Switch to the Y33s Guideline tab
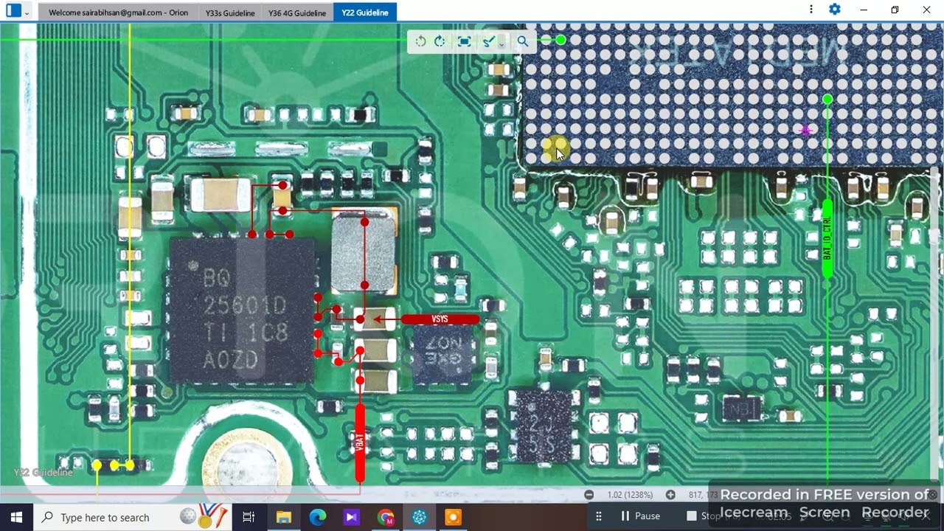Viewport: 944px width, 531px height. 230,13
